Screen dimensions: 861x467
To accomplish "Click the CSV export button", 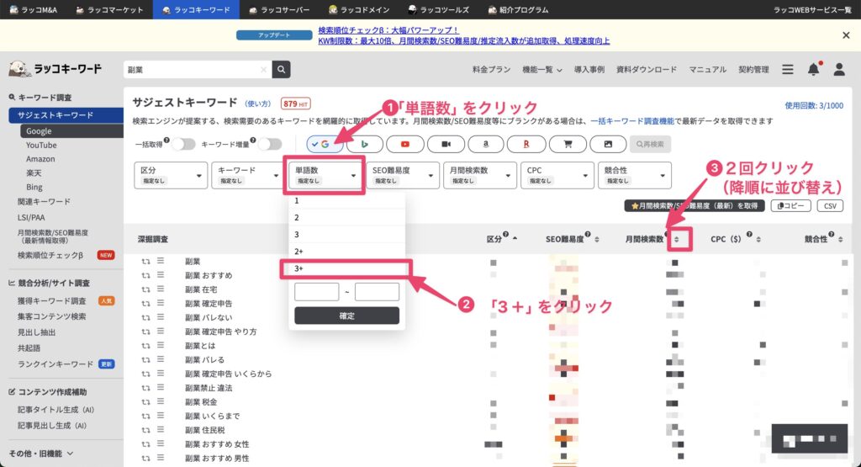I will pos(830,205).
